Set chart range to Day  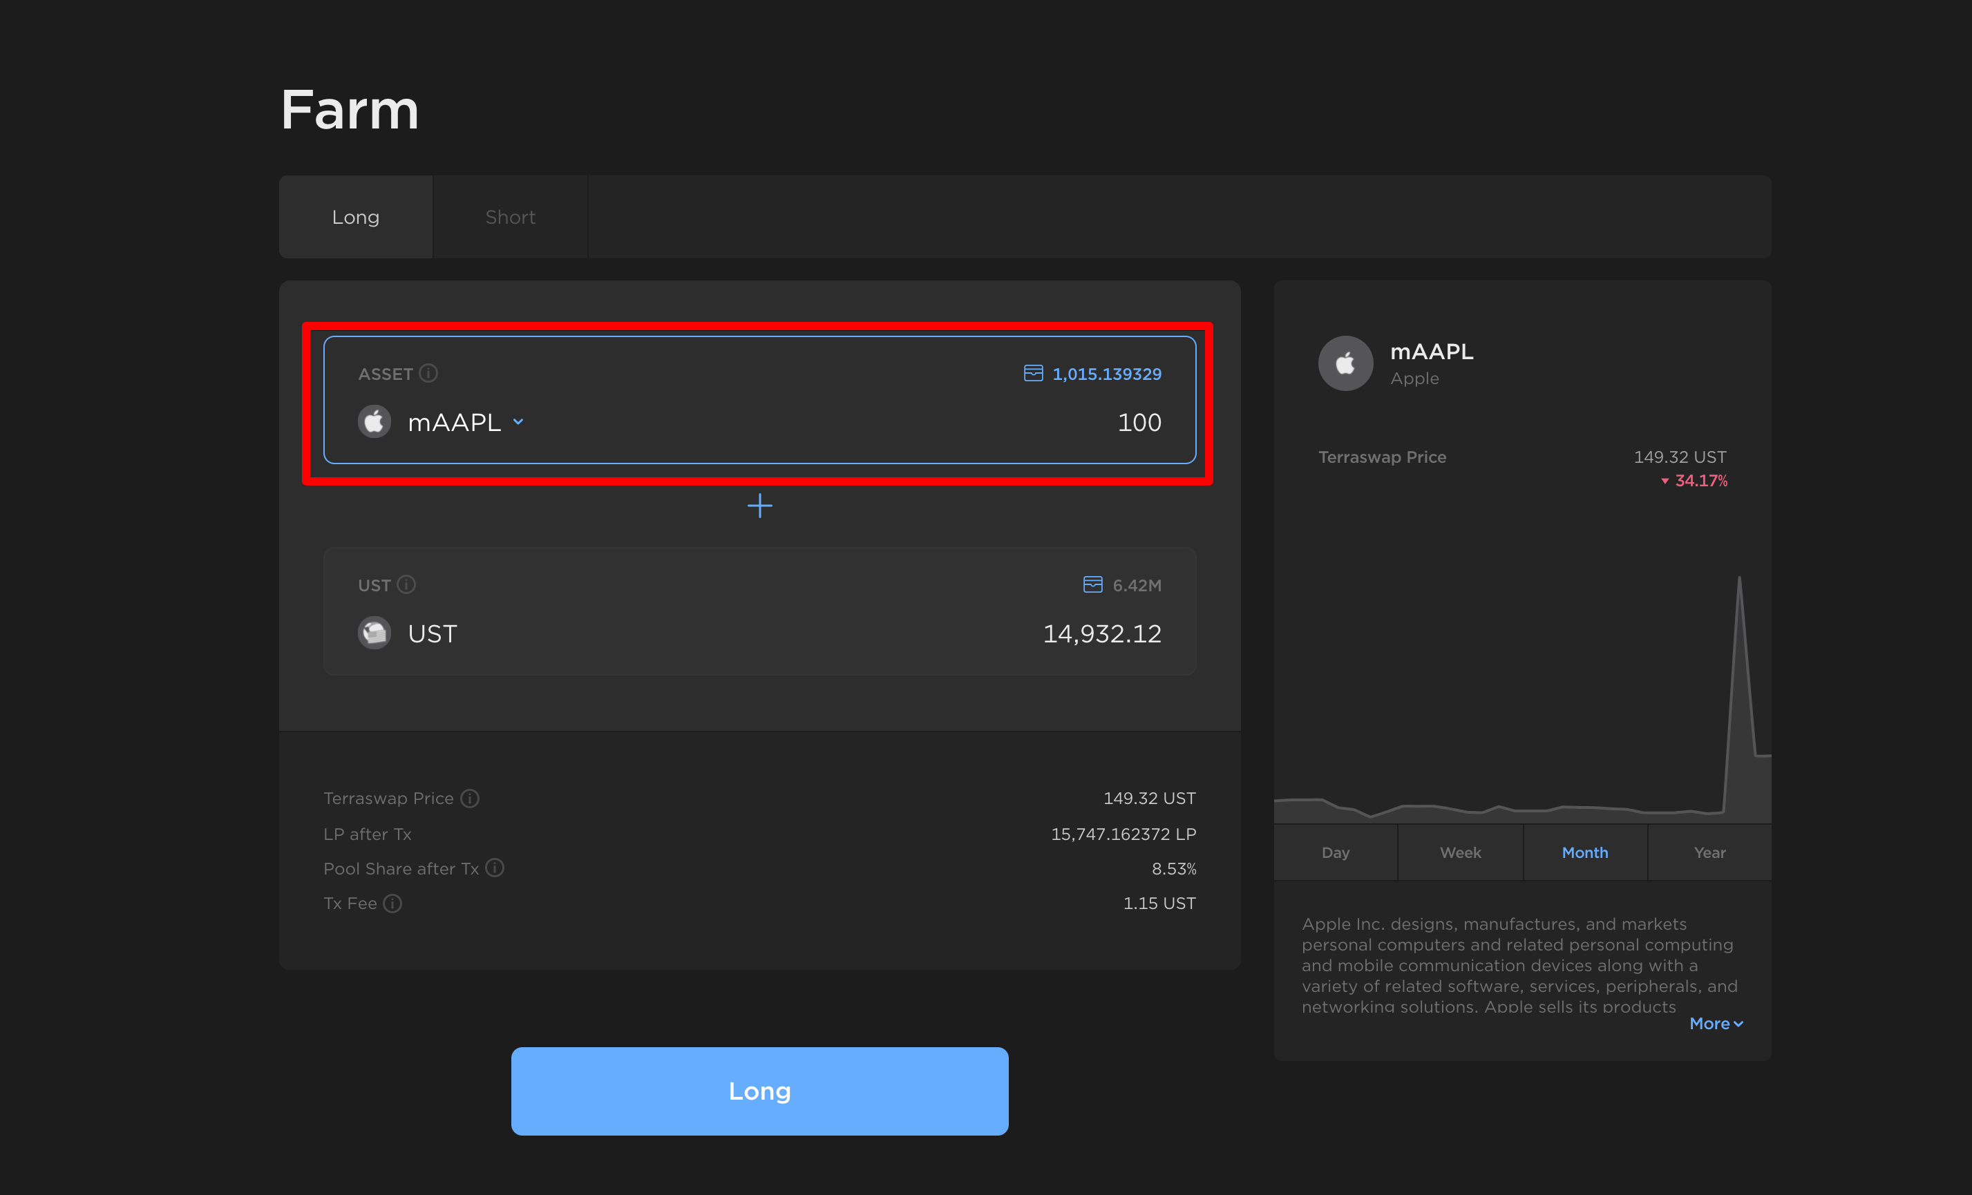(1335, 852)
